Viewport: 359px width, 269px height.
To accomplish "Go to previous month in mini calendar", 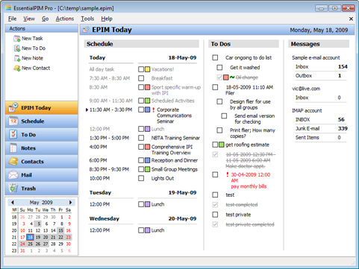I will (13, 202).
